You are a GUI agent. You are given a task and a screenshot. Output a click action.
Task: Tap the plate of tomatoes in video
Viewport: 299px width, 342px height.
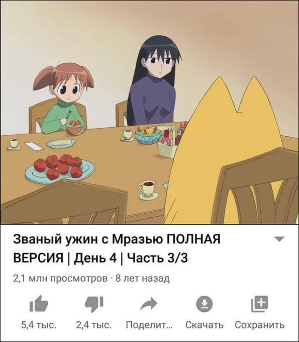click(60, 167)
